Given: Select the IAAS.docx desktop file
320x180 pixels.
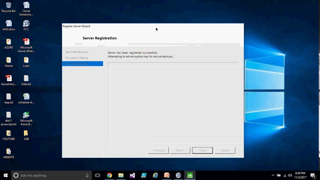Looking at the screenshot, I should pos(9,25).
